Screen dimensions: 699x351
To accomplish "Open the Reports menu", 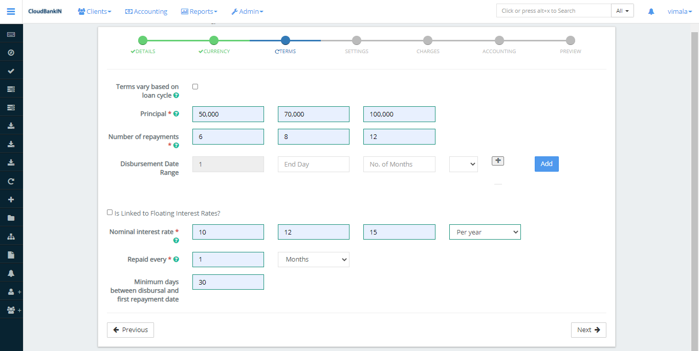I will point(199,11).
